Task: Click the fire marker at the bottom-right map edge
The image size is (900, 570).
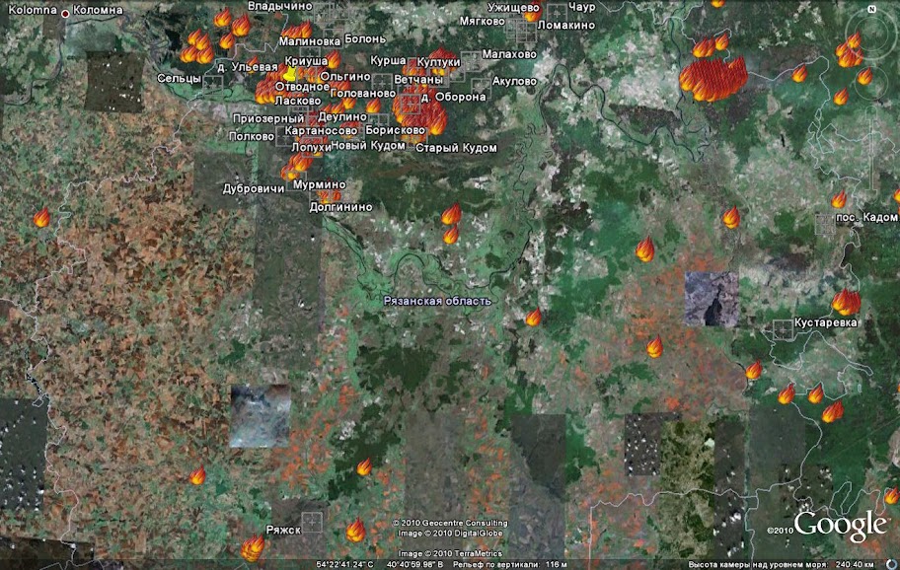Action: click(x=891, y=495)
